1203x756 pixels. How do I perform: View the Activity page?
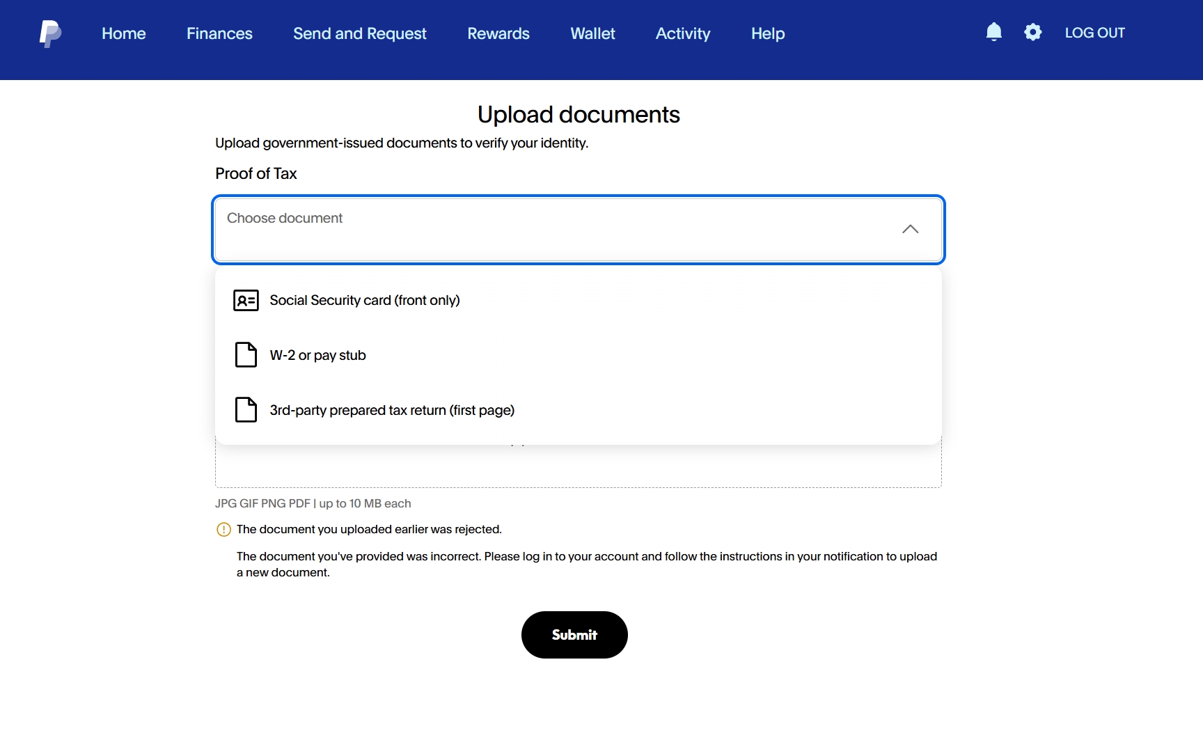click(683, 33)
